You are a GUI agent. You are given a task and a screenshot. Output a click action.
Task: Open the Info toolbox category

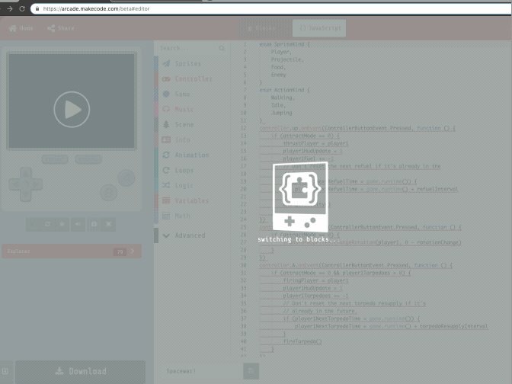point(192,139)
